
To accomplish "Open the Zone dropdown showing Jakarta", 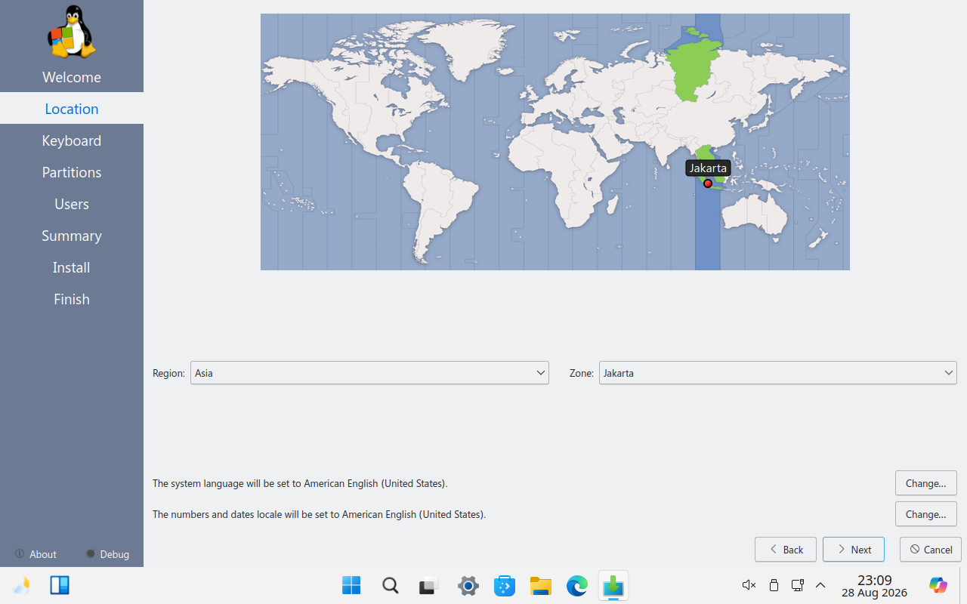I will [x=778, y=373].
